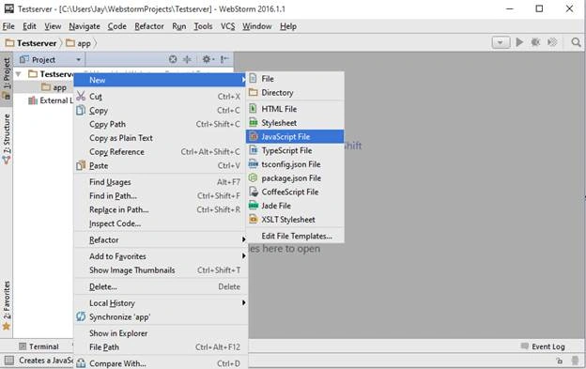Open the Code menu
This screenshot has height=369, width=586.
coord(117,26)
